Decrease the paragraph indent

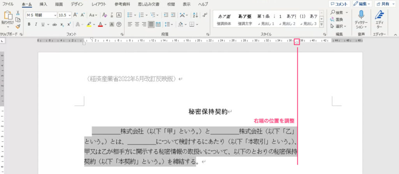166,15
